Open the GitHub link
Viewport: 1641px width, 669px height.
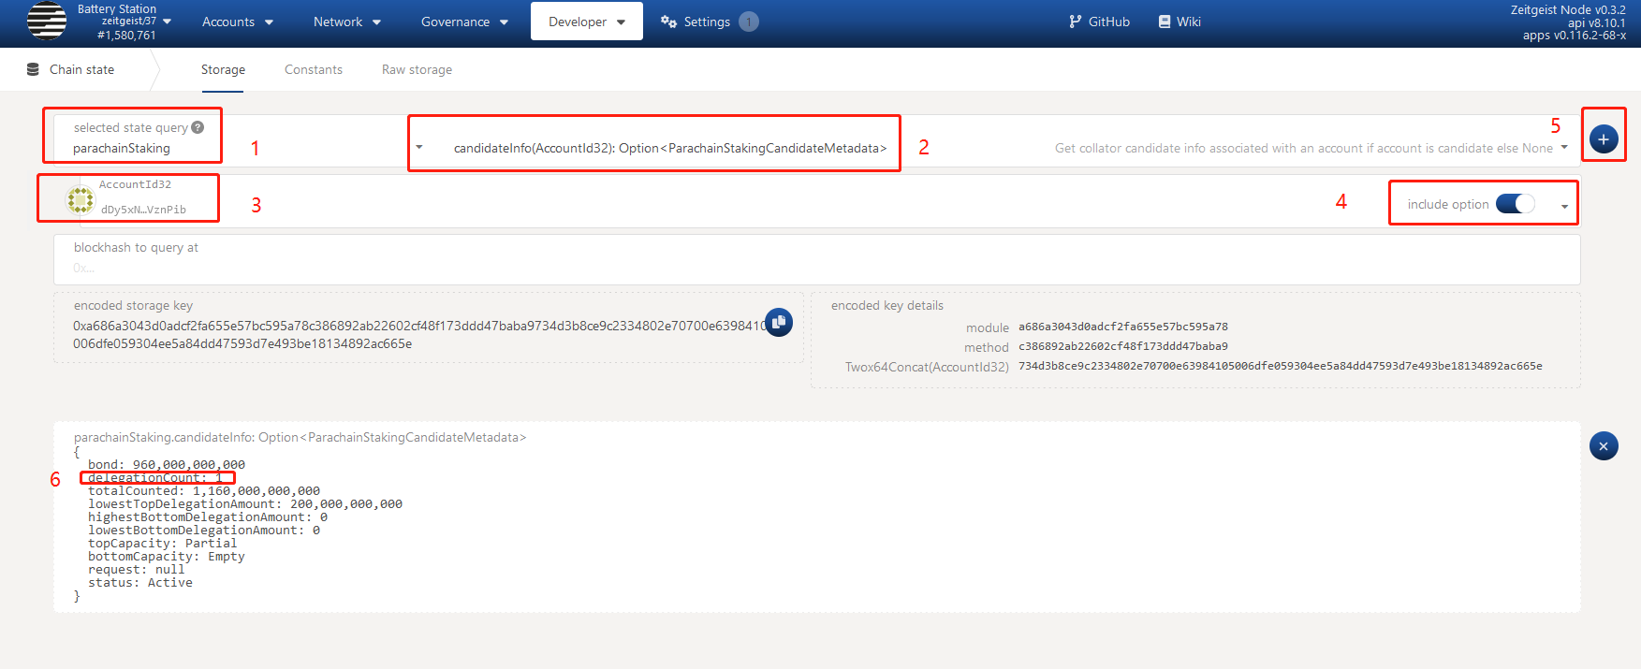coord(1099,22)
